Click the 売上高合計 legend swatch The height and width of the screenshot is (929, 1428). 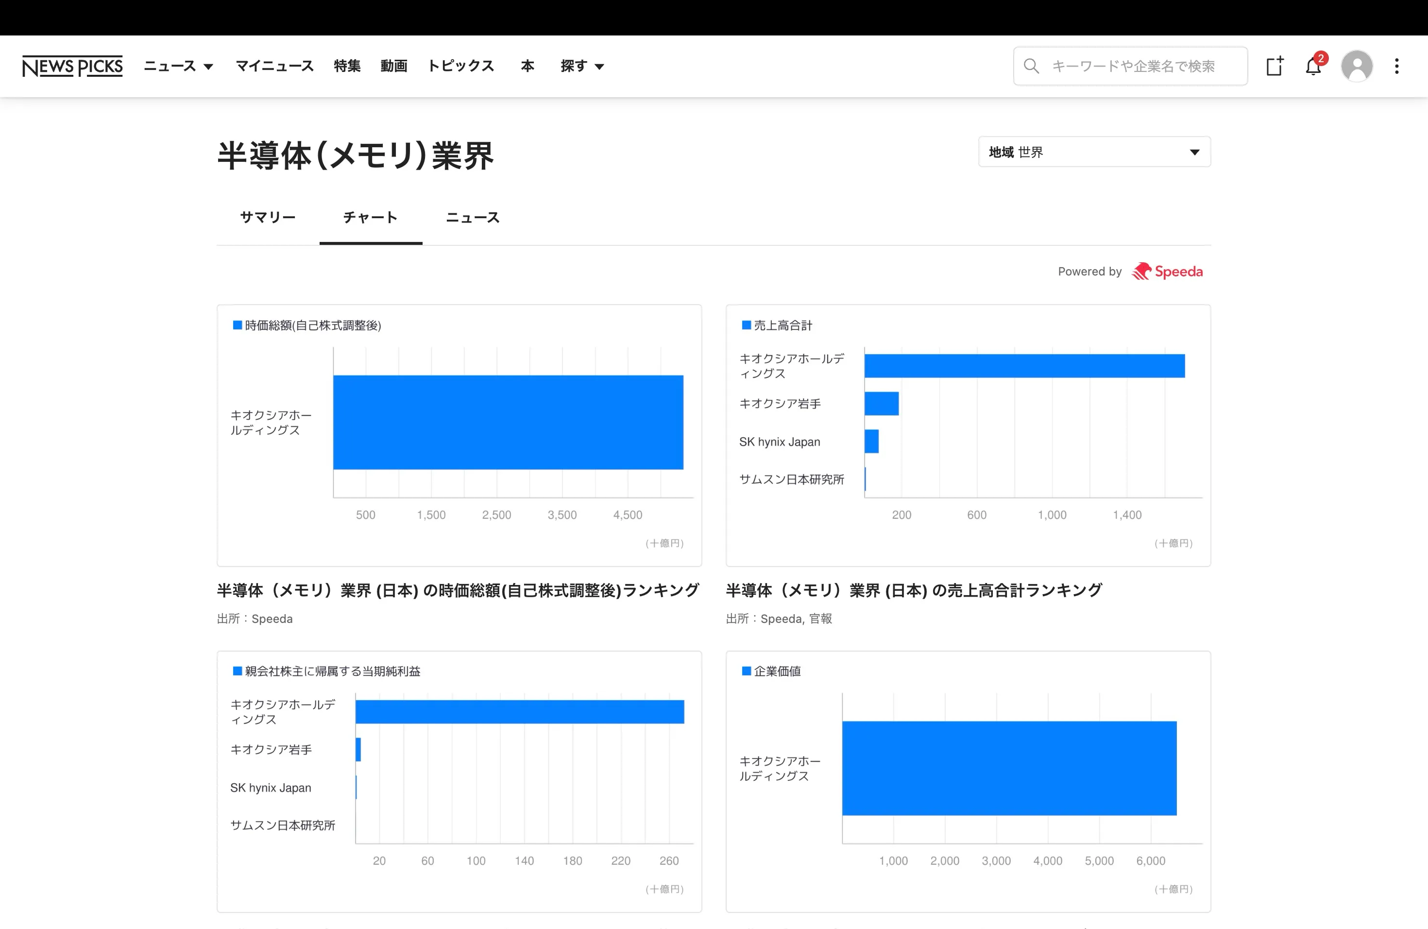747,325
